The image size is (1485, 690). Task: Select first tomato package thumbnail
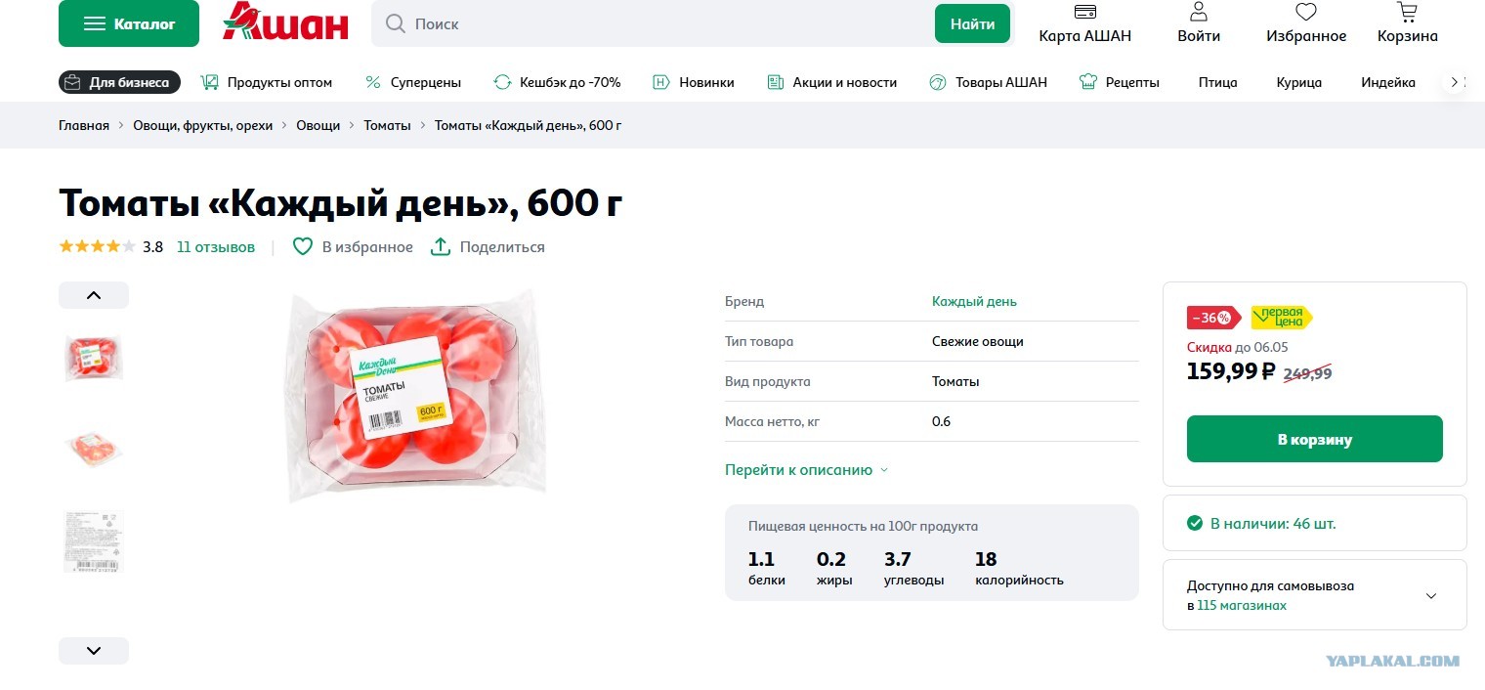pyautogui.click(x=94, y=357)
